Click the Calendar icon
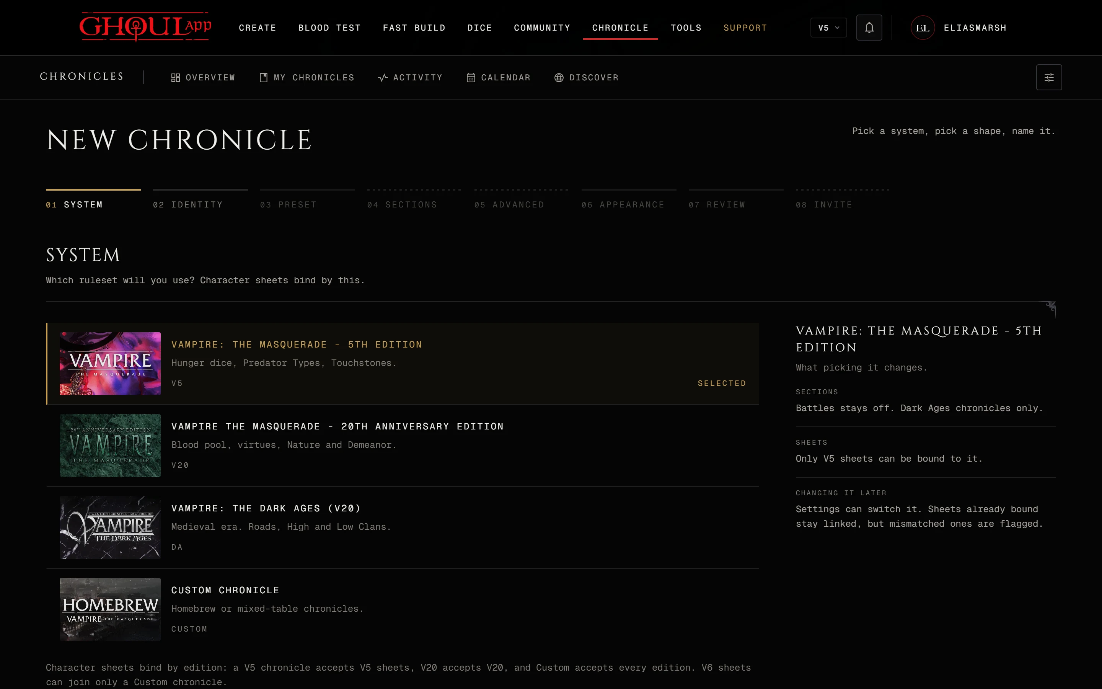The width and height of the screenshot is (1102, 689). [471, 78]
